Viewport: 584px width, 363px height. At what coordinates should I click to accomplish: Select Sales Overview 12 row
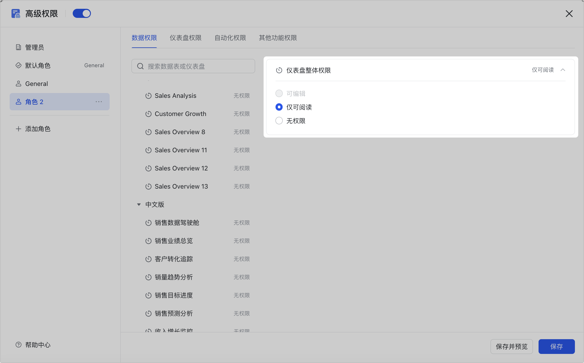[193, 168]
